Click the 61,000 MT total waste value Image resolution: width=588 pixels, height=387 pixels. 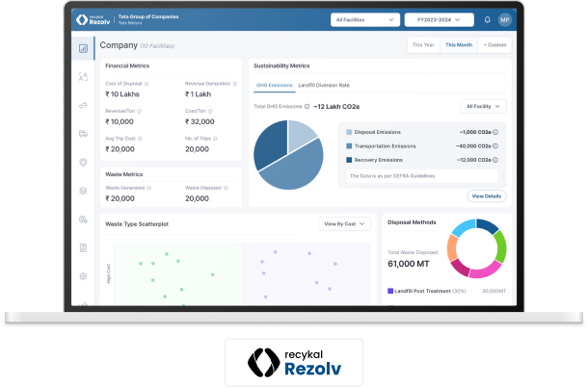click(409, 264)
